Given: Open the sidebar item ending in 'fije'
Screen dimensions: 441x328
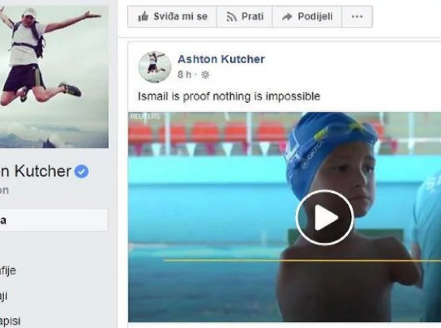Looking at the screenshot, I should pos(8,271).
